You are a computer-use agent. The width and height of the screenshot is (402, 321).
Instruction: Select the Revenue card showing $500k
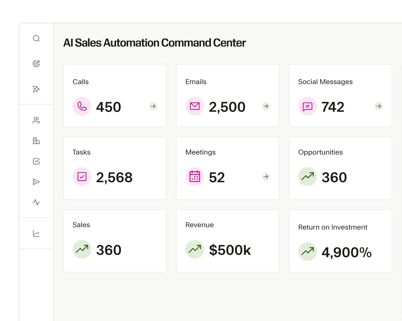(227, 241)
